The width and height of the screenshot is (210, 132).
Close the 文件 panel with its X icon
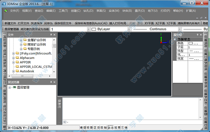[x=54, y=35]
